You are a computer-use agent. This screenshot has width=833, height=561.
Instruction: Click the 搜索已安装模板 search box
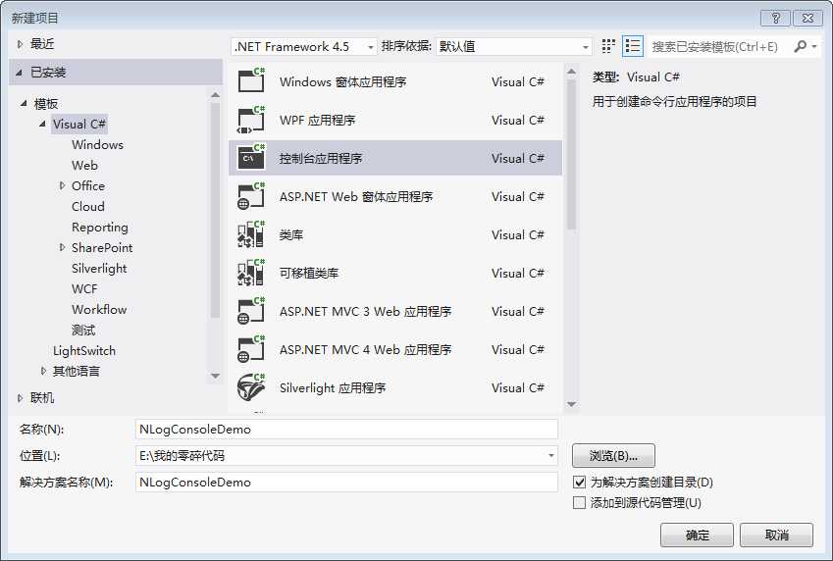pyautogui.click(x=719, y=47)
